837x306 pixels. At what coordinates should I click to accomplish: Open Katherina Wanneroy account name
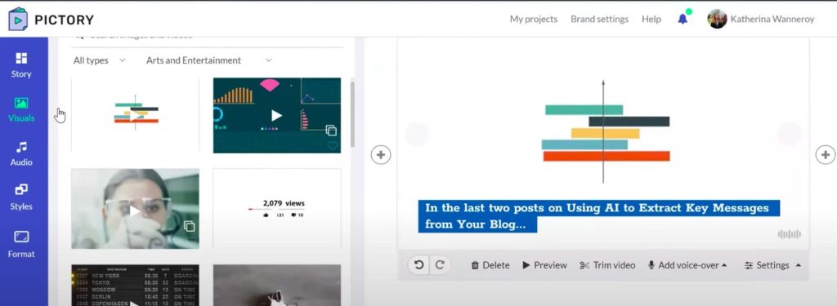coord(772,20)
